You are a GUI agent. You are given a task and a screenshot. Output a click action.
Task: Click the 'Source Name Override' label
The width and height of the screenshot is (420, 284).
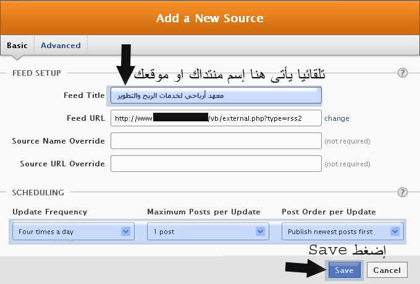click(59, 141)
